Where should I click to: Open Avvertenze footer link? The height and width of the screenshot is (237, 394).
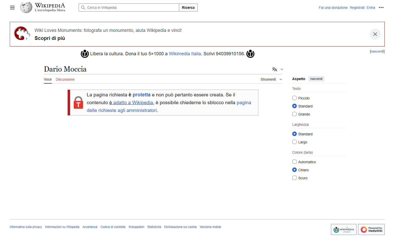coord(90,227)
